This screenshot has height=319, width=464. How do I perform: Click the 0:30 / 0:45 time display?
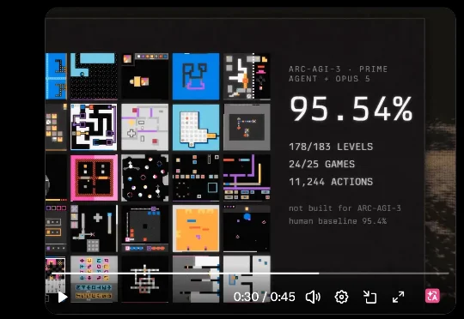click(x=265, y=297)
